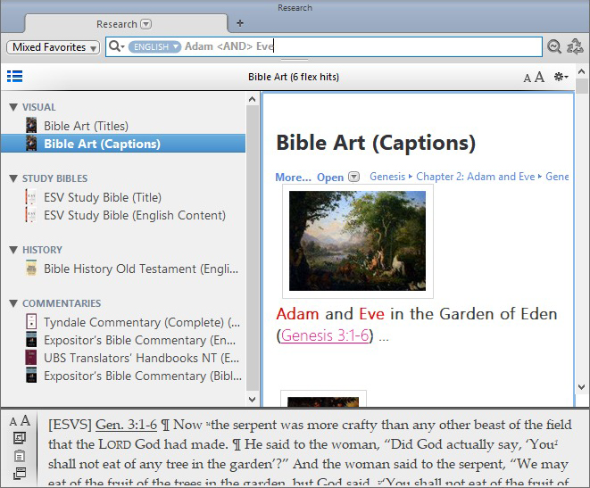The image size is (590, 488).
Task: Open the gear settings menu in results header
Action: 561,77
